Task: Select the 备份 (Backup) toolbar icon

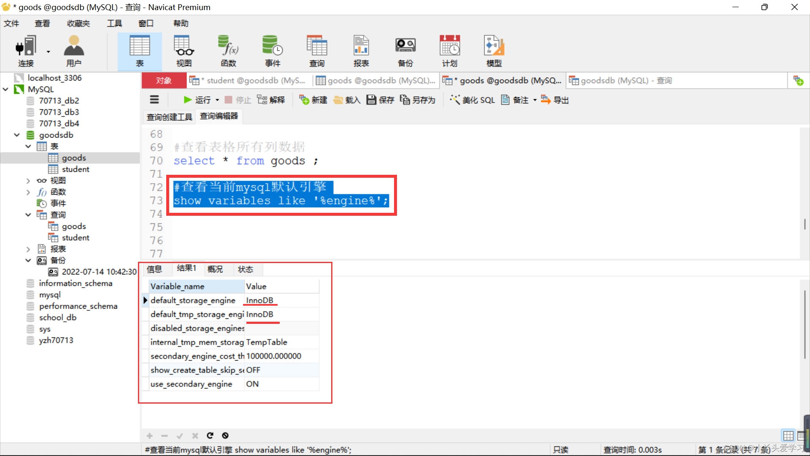Action: tap(405, 51)
